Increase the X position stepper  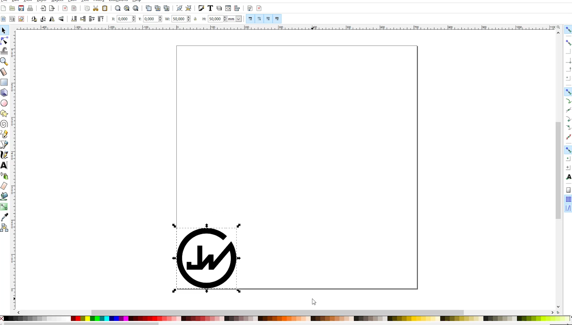(134, 17)
